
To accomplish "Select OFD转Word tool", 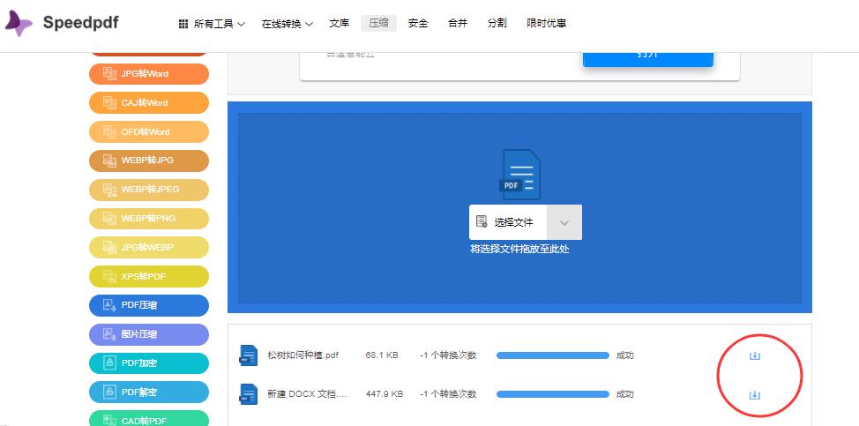I will pyautogui.click(x=149, y=132).
